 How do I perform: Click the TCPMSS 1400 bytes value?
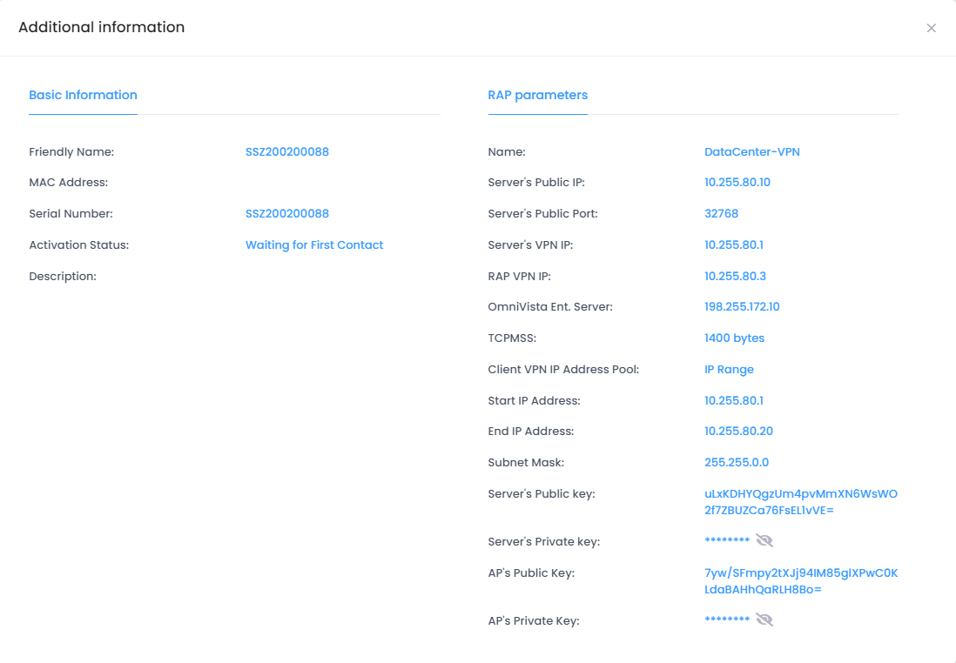[x=734, y=338]
